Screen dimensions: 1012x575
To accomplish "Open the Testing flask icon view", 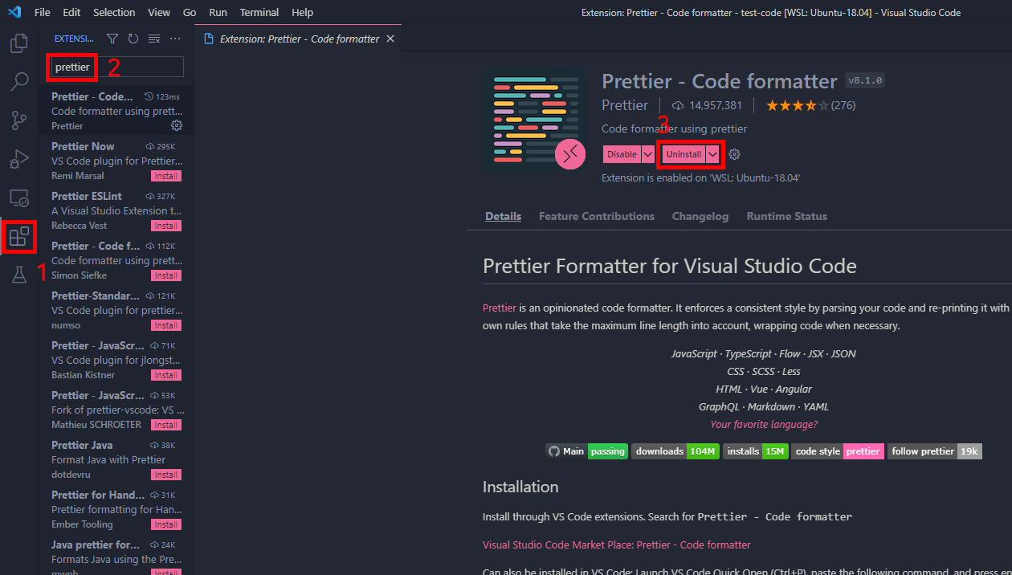I will (x=19, y=275).
